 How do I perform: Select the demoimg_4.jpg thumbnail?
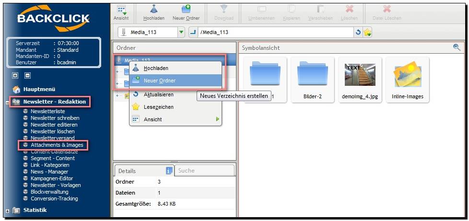pos(360,80)
